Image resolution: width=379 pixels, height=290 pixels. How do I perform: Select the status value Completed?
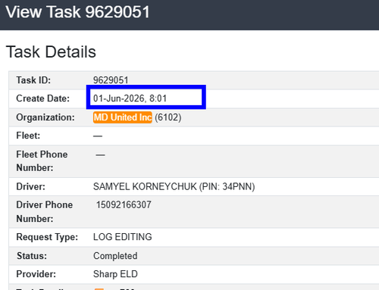115,256
